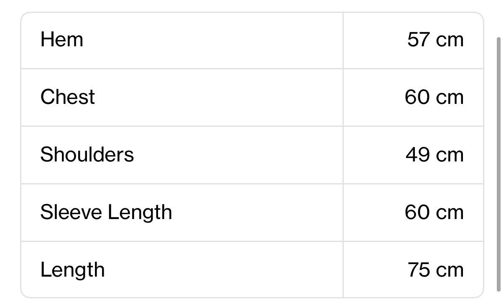Select the 60 cm sleeve length value
This screenshot has width=501, height=305.
pos(434,212)
